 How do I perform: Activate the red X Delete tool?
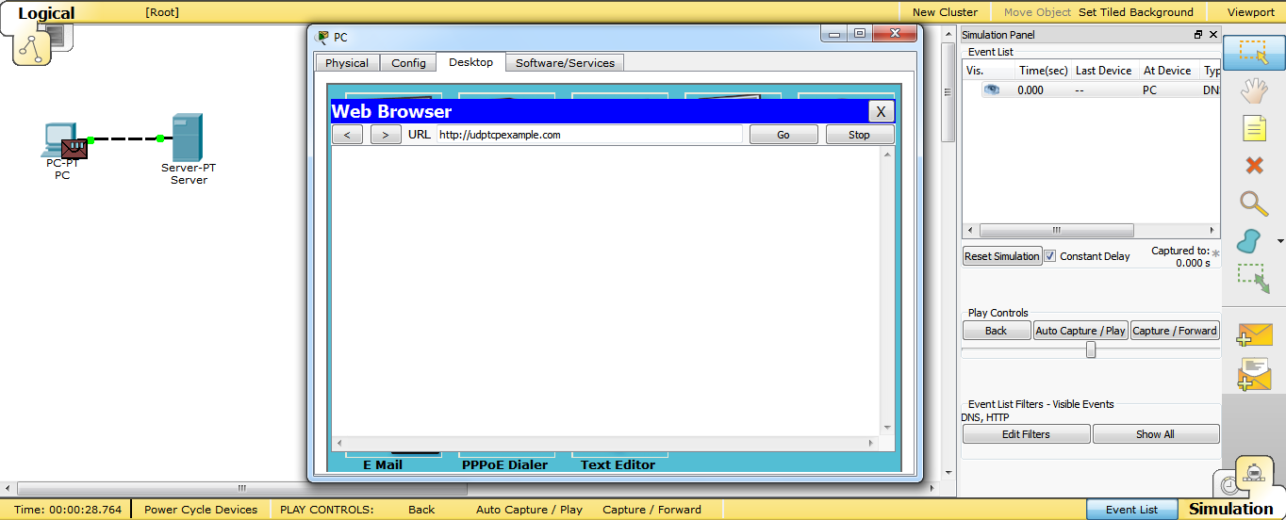tap(1254, 166)
